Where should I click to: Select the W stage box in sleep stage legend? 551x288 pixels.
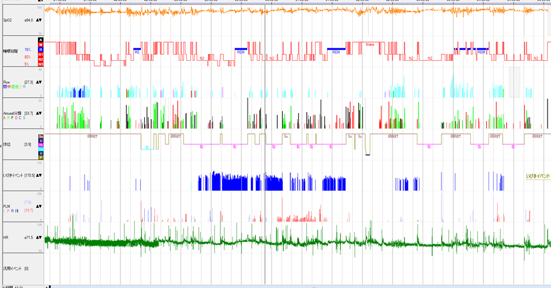[41, 44]
